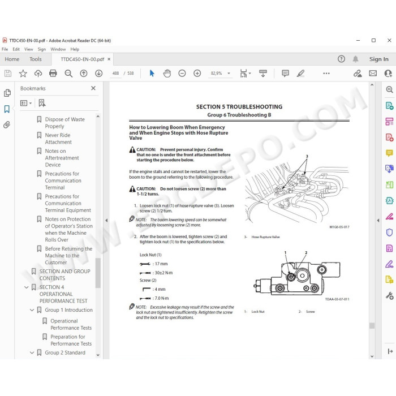Go to previous page arrow
Screen dimensions: 396x396
point(84,74)
